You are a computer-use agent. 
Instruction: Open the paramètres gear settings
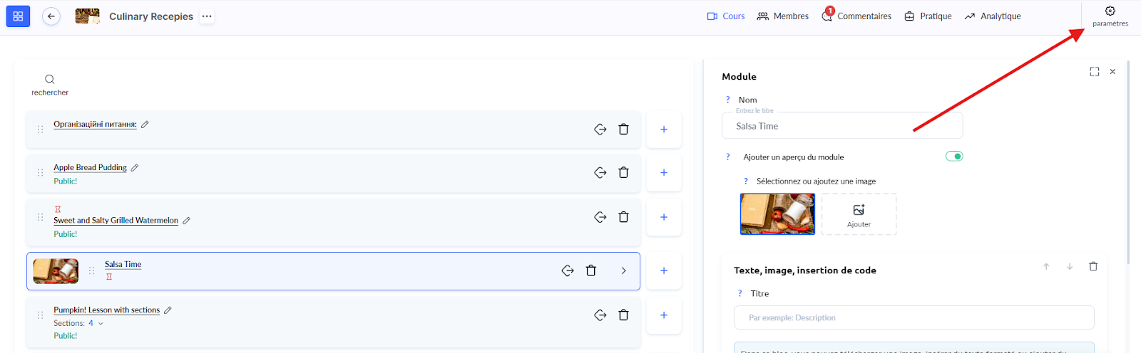[x=1110, y=16]
